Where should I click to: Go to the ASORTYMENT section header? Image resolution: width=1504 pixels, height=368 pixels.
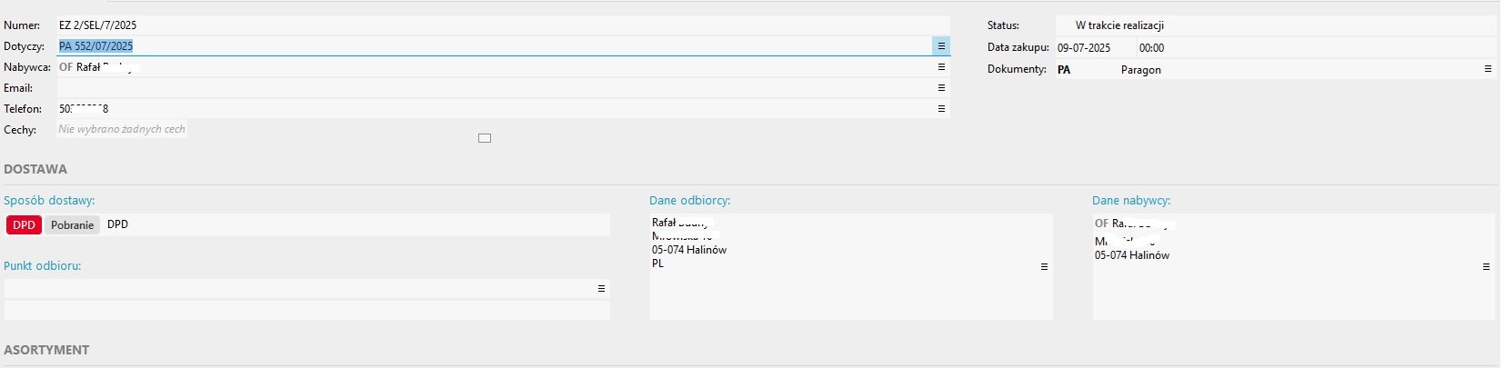point(46,350)
